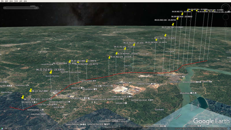This screenshot has width=231, height=130.
Task: Click the label 06:21:04Z.116 - 23.35744
Action: tap(165, 20)
